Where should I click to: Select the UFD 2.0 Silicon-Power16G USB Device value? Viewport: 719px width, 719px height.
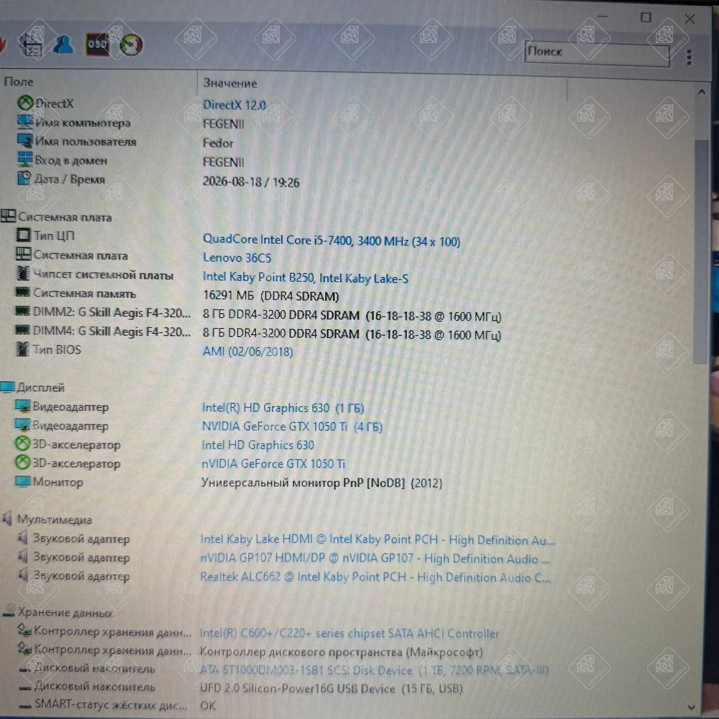(331, 689)
